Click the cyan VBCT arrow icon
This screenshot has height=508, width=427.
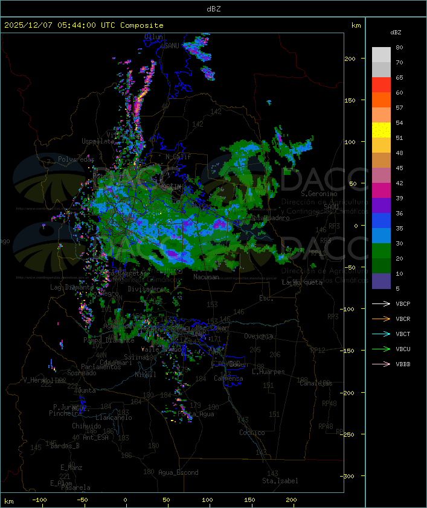point(381,334)
